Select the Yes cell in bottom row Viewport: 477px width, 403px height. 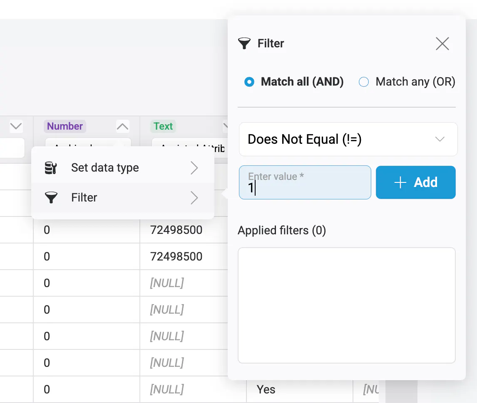tap(266, 389)
